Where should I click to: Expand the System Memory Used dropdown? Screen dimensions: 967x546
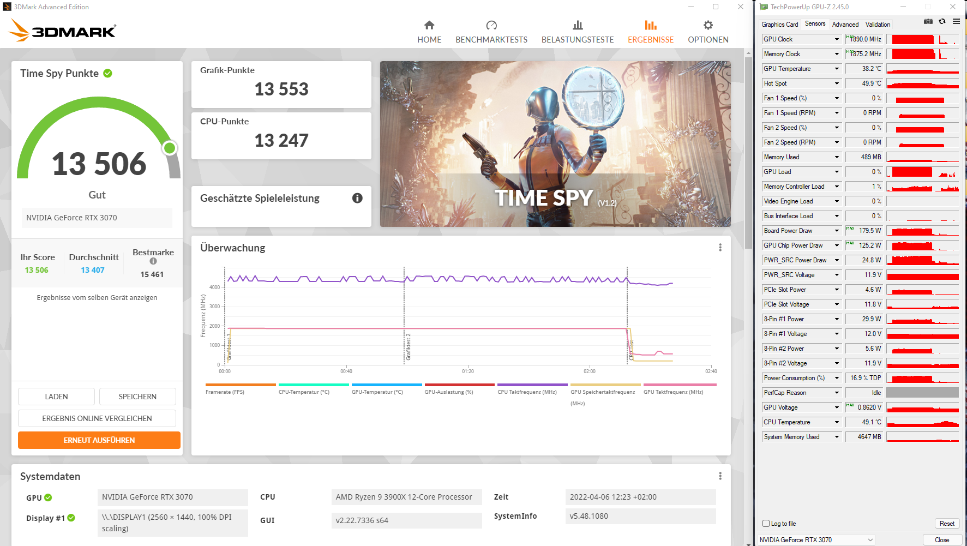point(837,437)
